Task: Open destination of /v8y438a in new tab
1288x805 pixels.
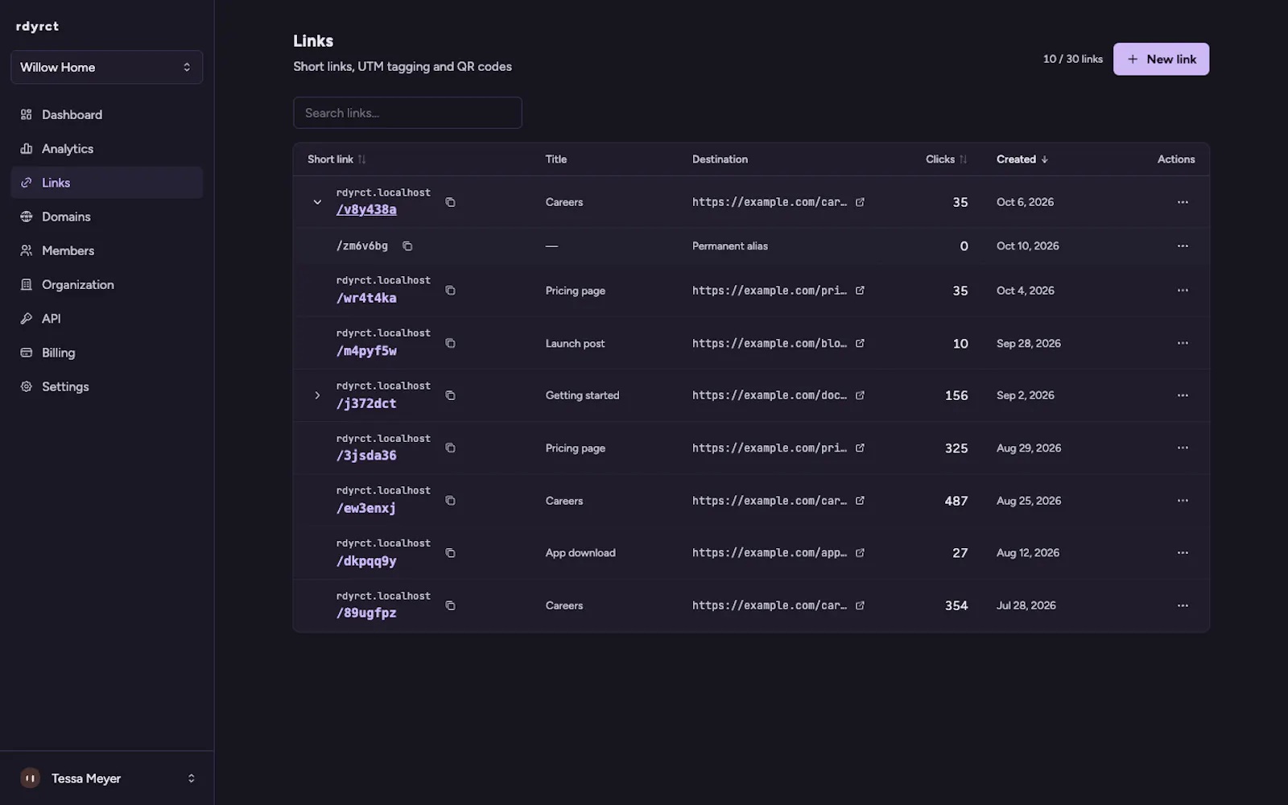Action: click(860, 202)
